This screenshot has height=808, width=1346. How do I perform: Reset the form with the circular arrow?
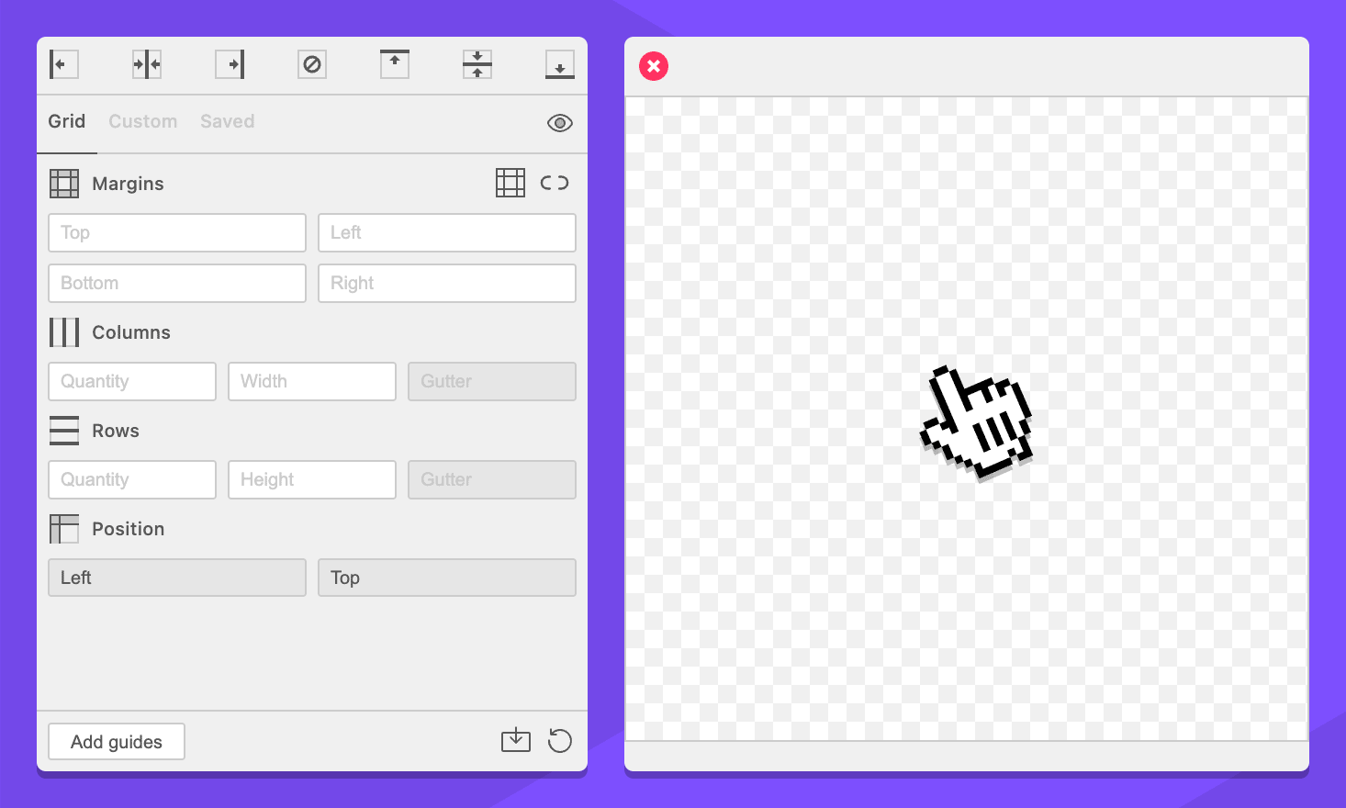coord(560,740)
